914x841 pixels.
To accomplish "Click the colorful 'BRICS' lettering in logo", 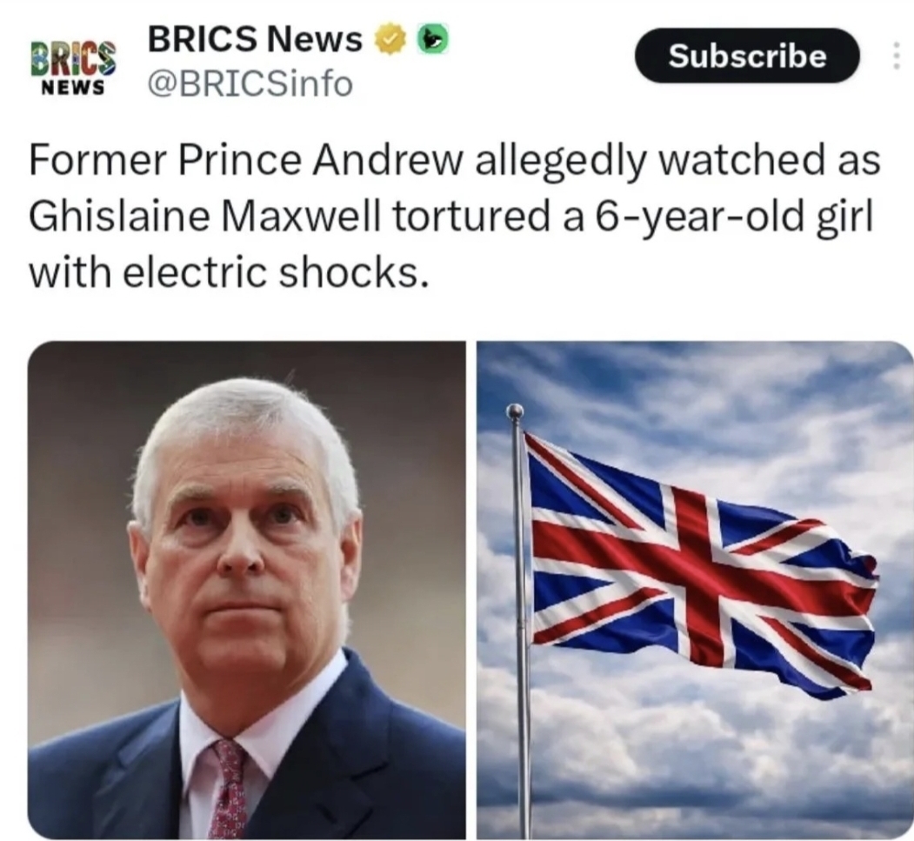I will pos(73,58).
